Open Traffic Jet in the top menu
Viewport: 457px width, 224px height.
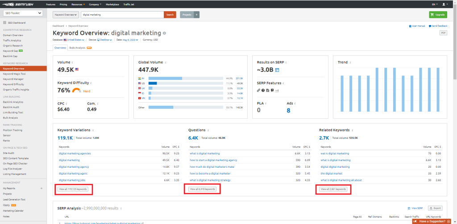[129, 4]
